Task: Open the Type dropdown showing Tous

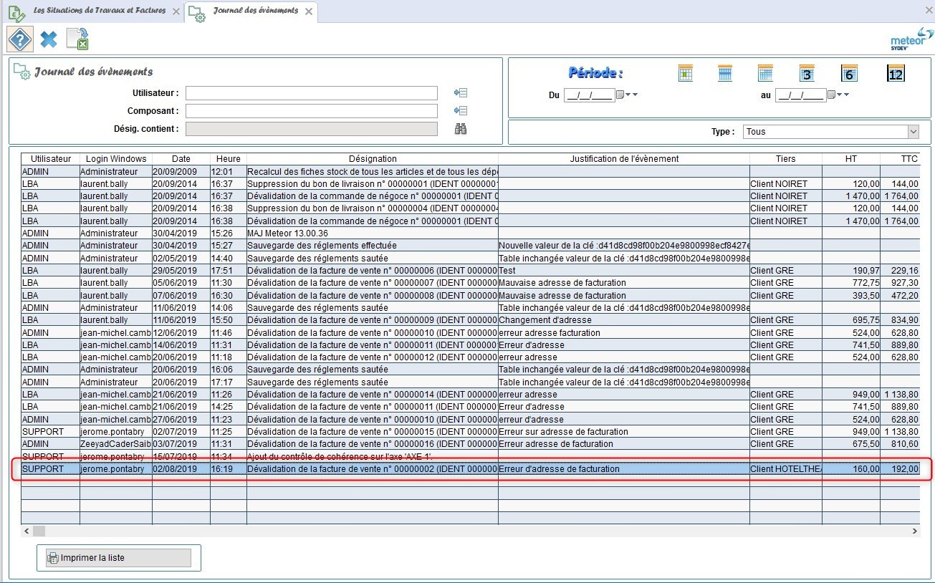Action: (831, 132)
